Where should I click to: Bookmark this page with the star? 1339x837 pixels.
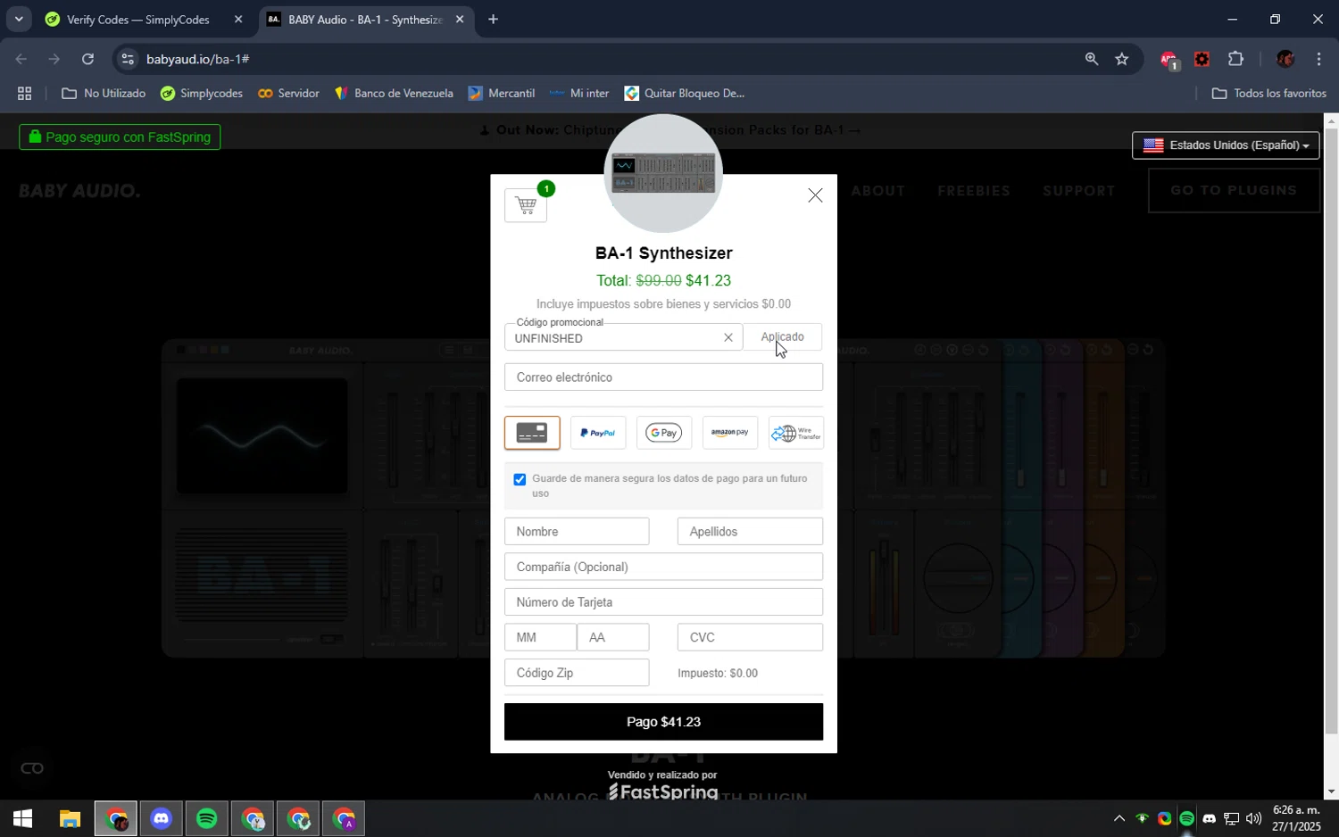click(1122, 59)
